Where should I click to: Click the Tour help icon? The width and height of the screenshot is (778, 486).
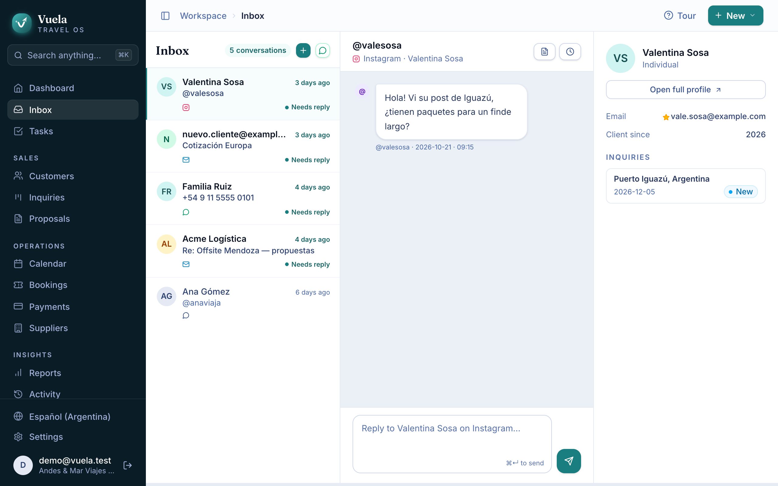[668, 15]
